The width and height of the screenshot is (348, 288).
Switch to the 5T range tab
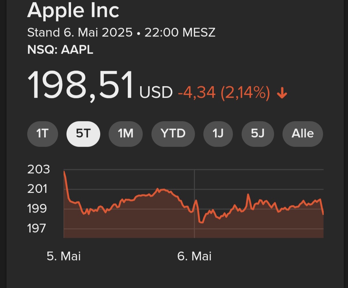(83, 133)
